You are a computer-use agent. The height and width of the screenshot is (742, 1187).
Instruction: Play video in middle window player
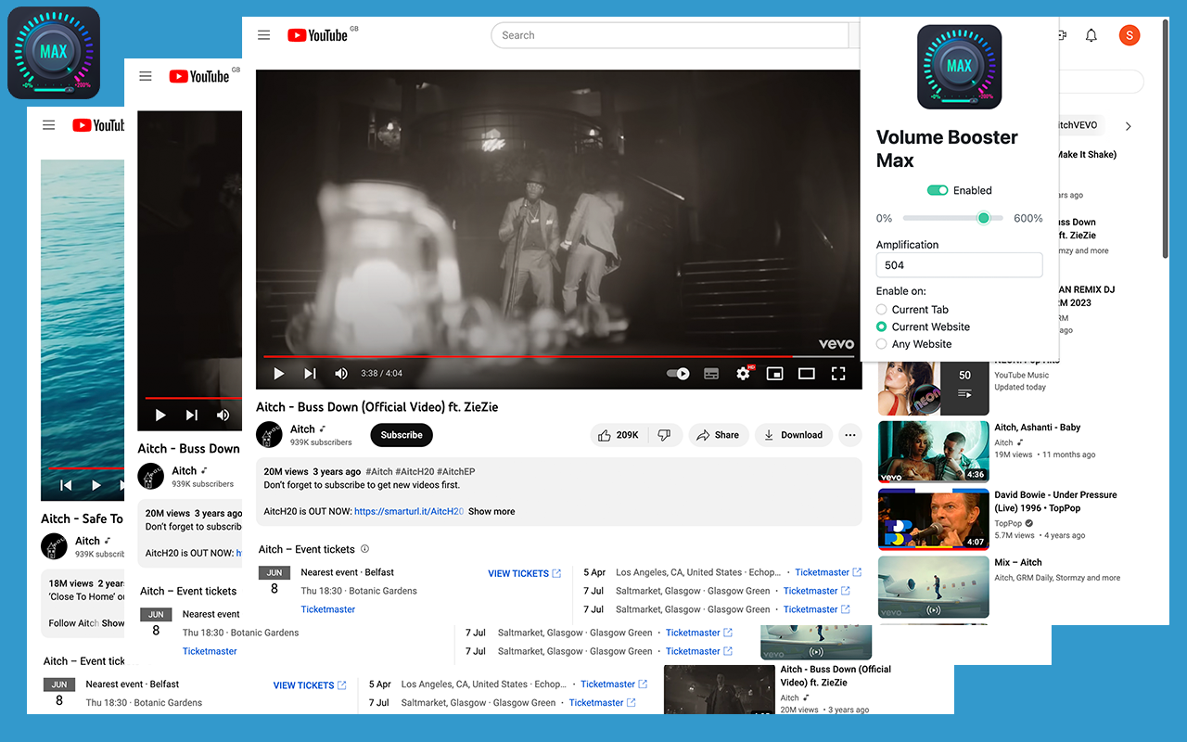click(x=160, y=415)
